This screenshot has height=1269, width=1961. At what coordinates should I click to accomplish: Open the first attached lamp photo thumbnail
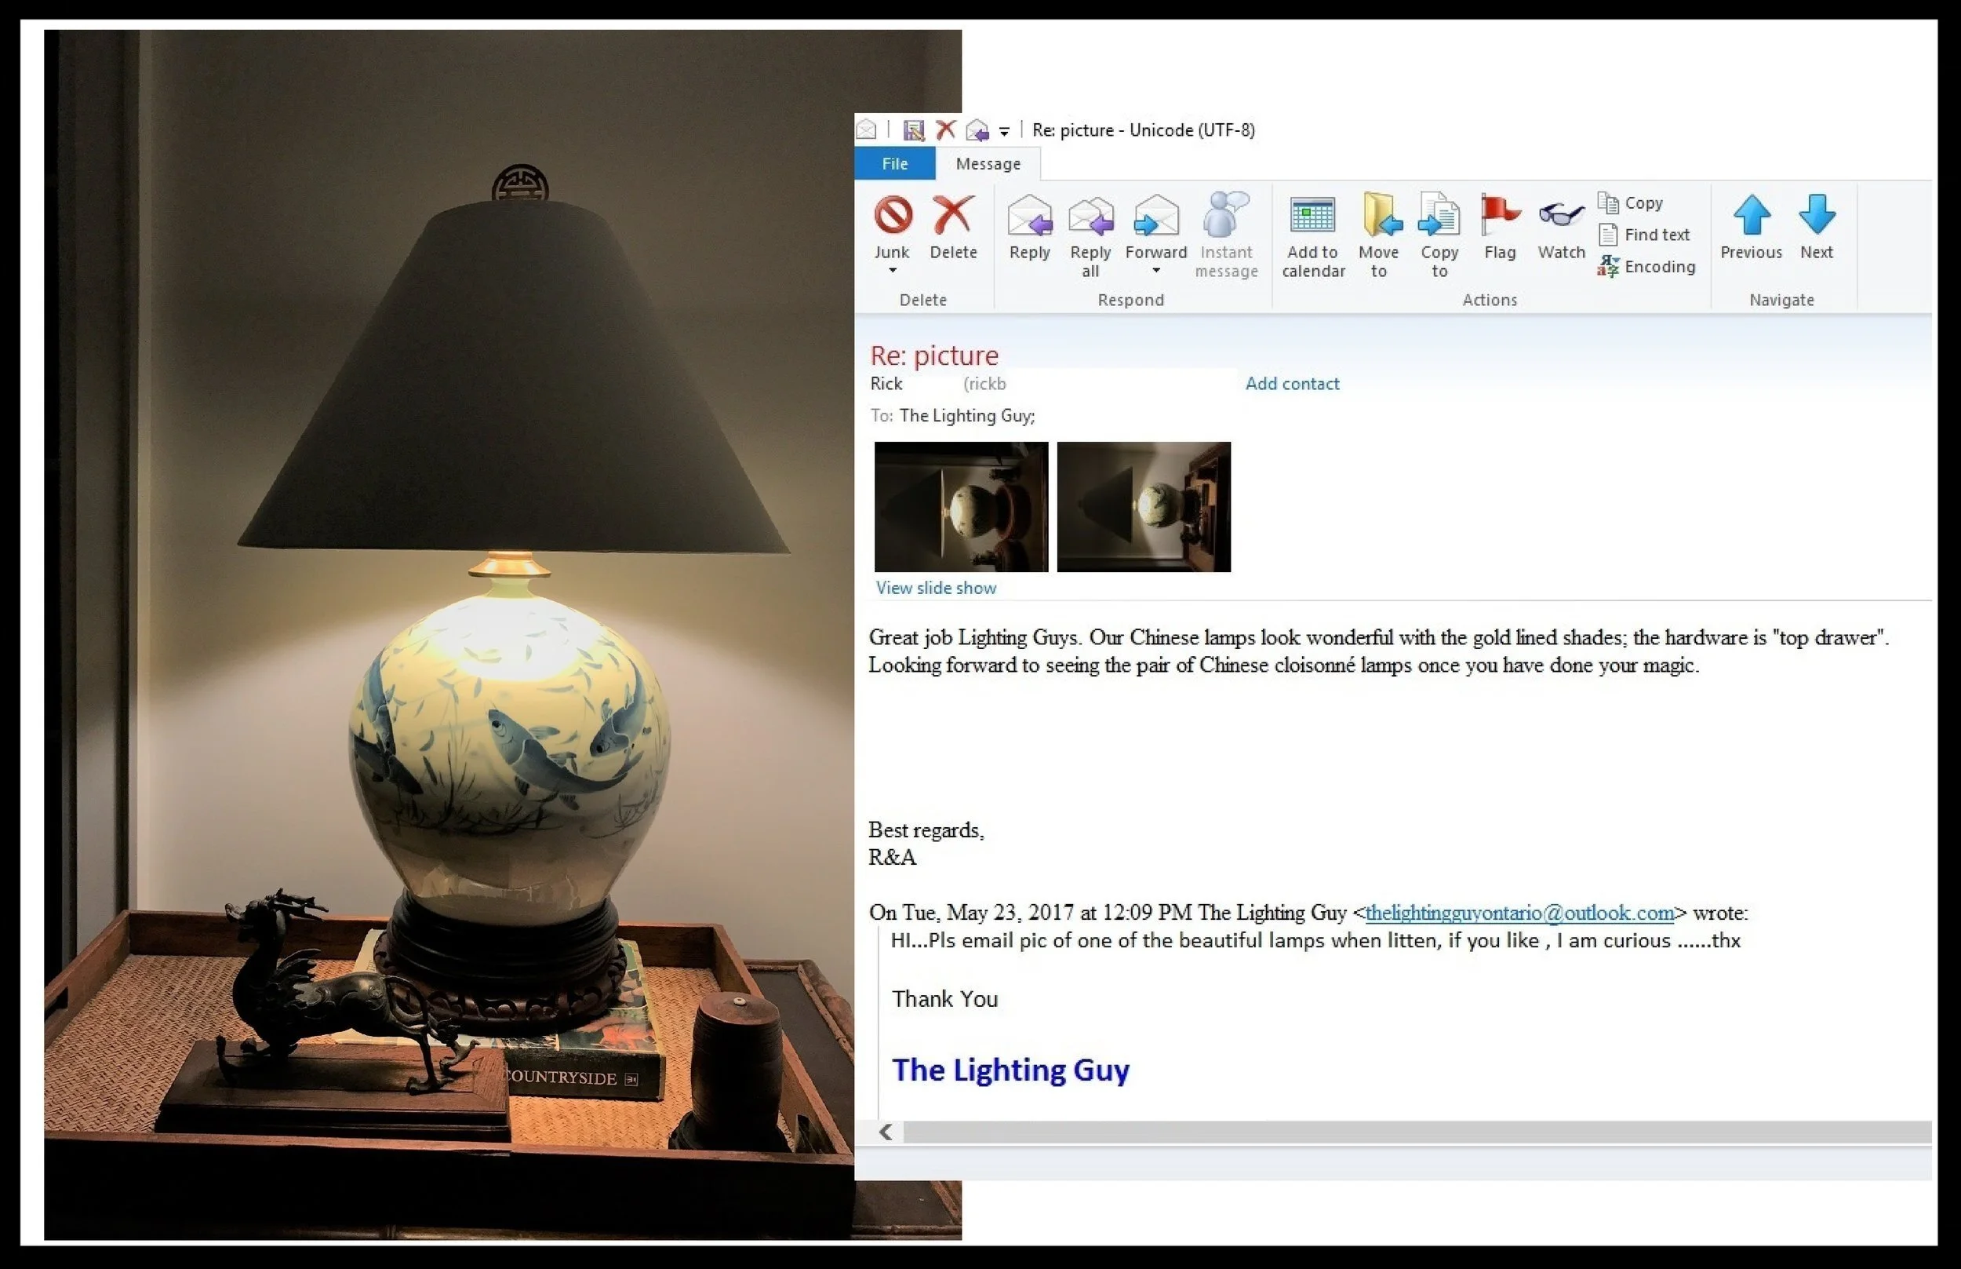pos(960,506)
